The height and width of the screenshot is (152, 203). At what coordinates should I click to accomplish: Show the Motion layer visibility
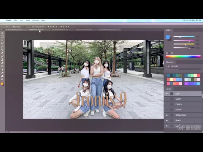coord(167,110)
